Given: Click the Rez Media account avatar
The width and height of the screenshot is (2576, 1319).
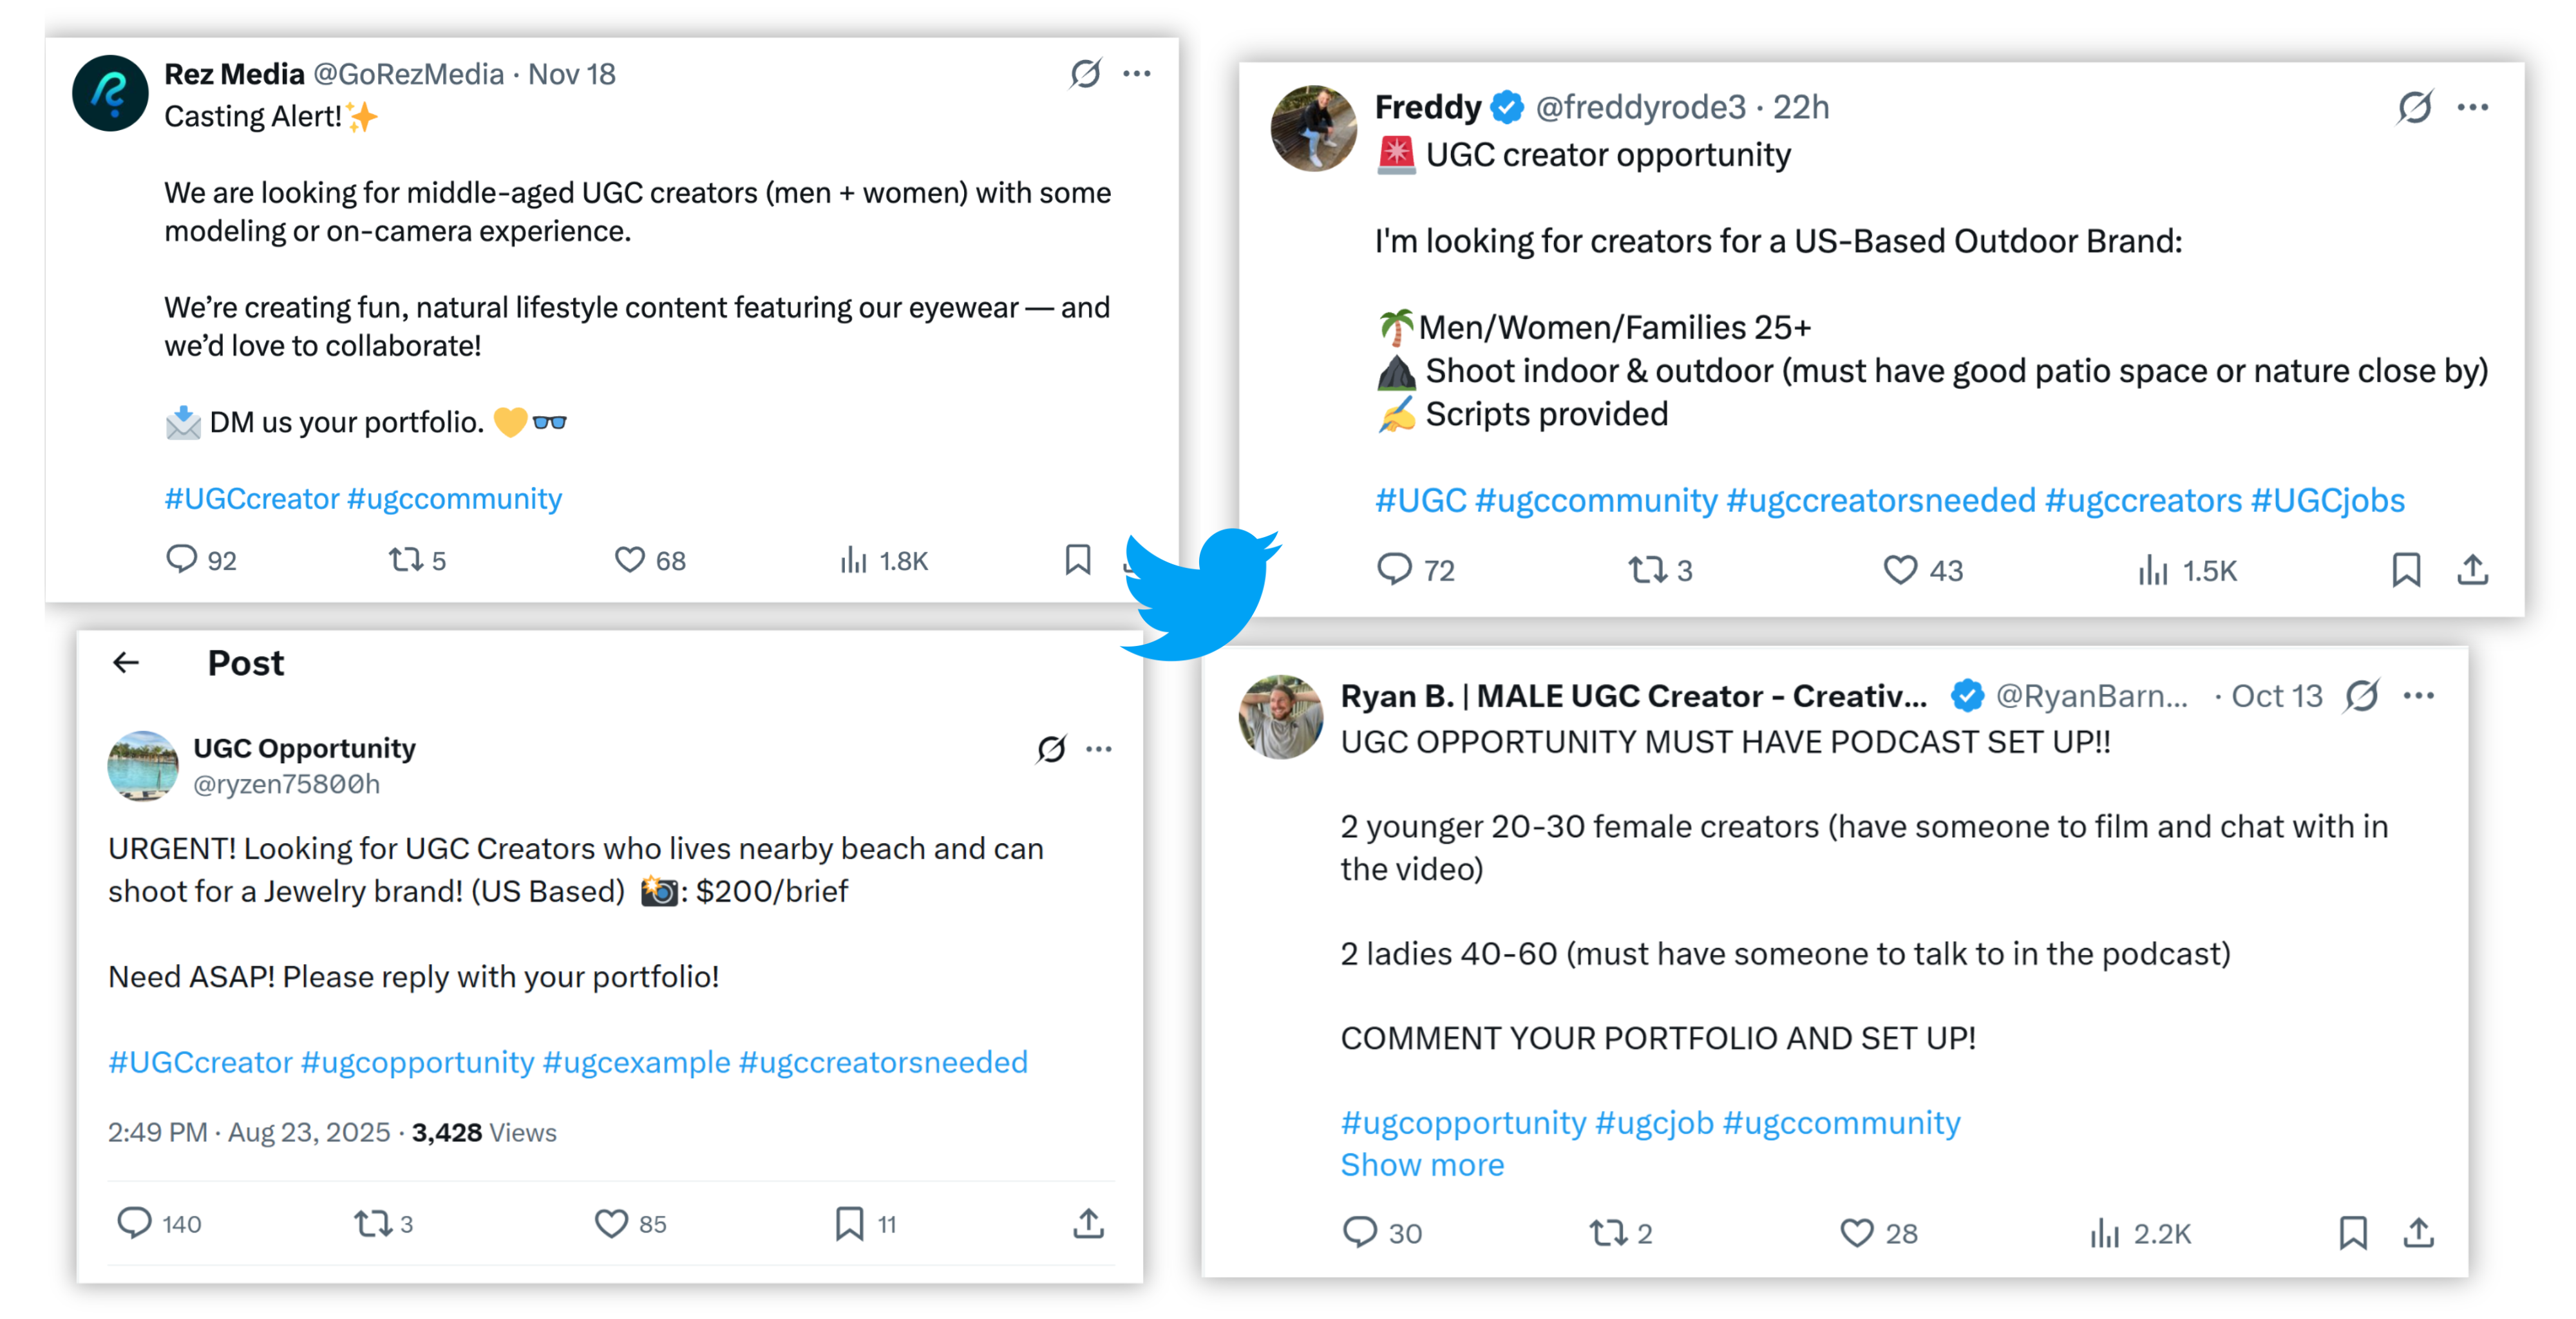Looking at the screenshot, I should [110, 93].
